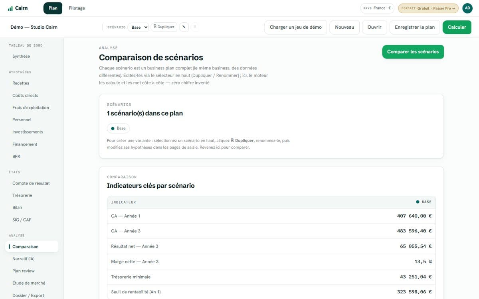Viewport: 479px width, 299px height.
Task: Go to the Investissements page
Action: (32, 132)
